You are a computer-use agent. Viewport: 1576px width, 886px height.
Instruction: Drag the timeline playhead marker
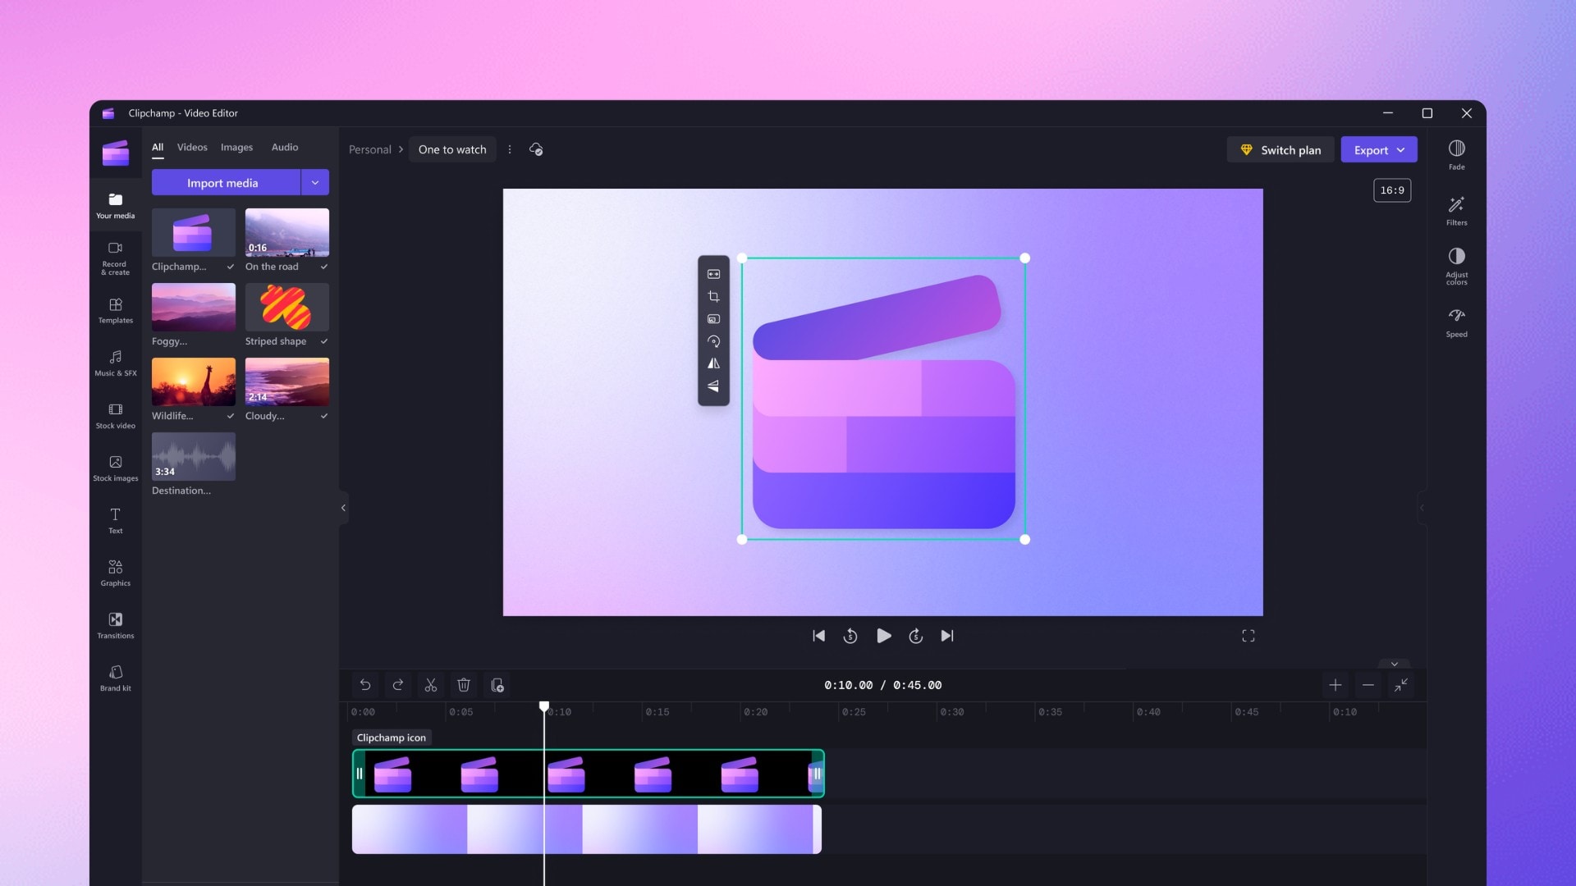tap(543, 706)
